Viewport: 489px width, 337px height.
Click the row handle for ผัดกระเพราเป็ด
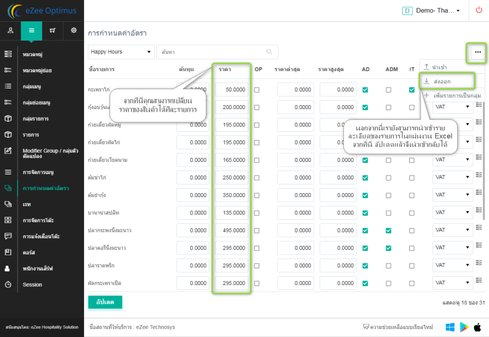click(478, 281)
